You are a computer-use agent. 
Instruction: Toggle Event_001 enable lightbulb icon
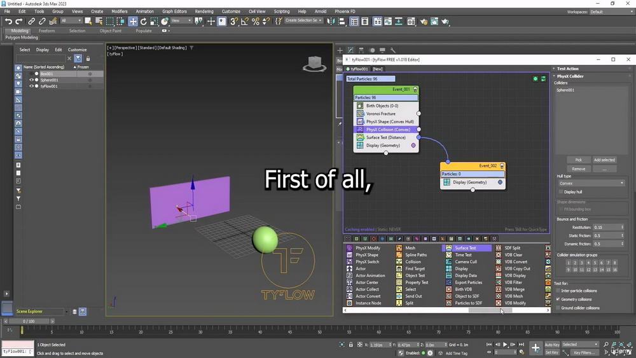click(415, 89)
